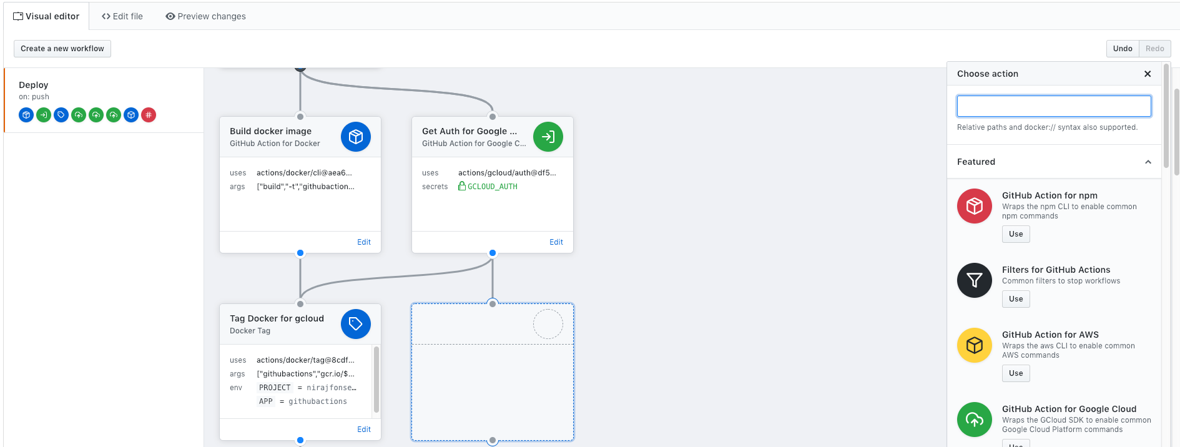This screenshot has height=447, width=1180.
Task: Collapse the Featured section
Action: 1148,162
